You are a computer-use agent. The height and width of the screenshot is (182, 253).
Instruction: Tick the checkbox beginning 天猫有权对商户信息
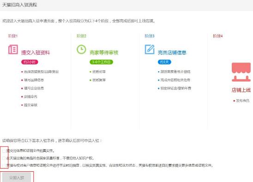pyautogui.click(x=4, y=165)
